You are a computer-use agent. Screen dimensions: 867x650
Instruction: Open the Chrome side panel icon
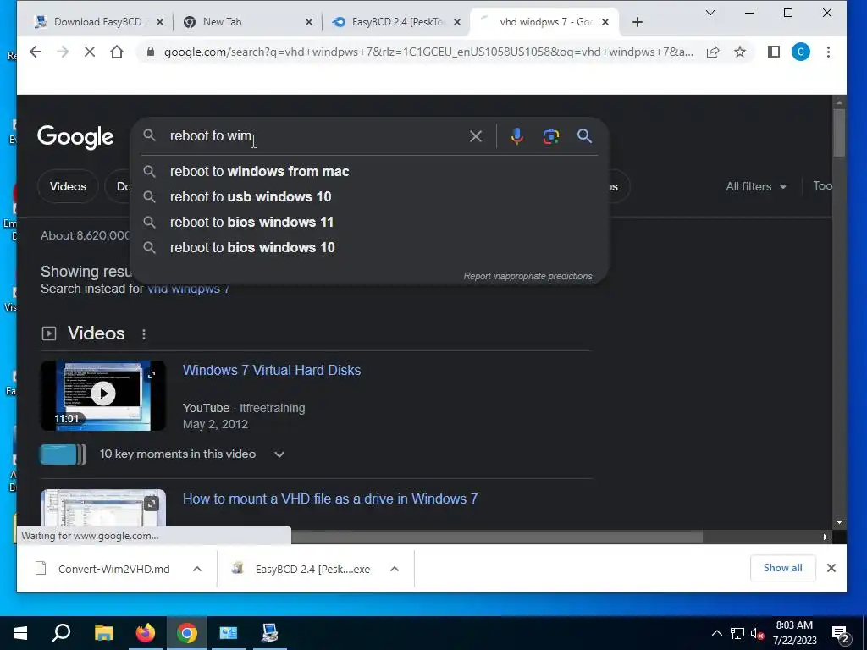pos(774,52)
